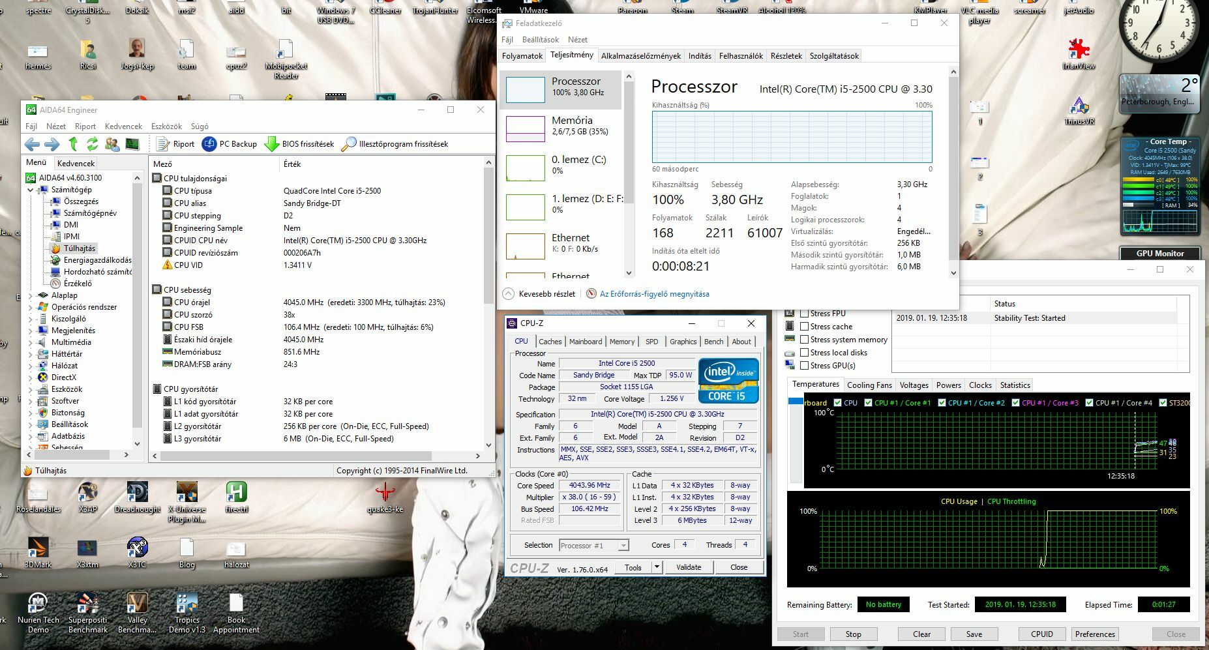Viewport: 1209px width, 650px height.
Task: Click the CPUID button in stability test
Action: pos(1041,634)
